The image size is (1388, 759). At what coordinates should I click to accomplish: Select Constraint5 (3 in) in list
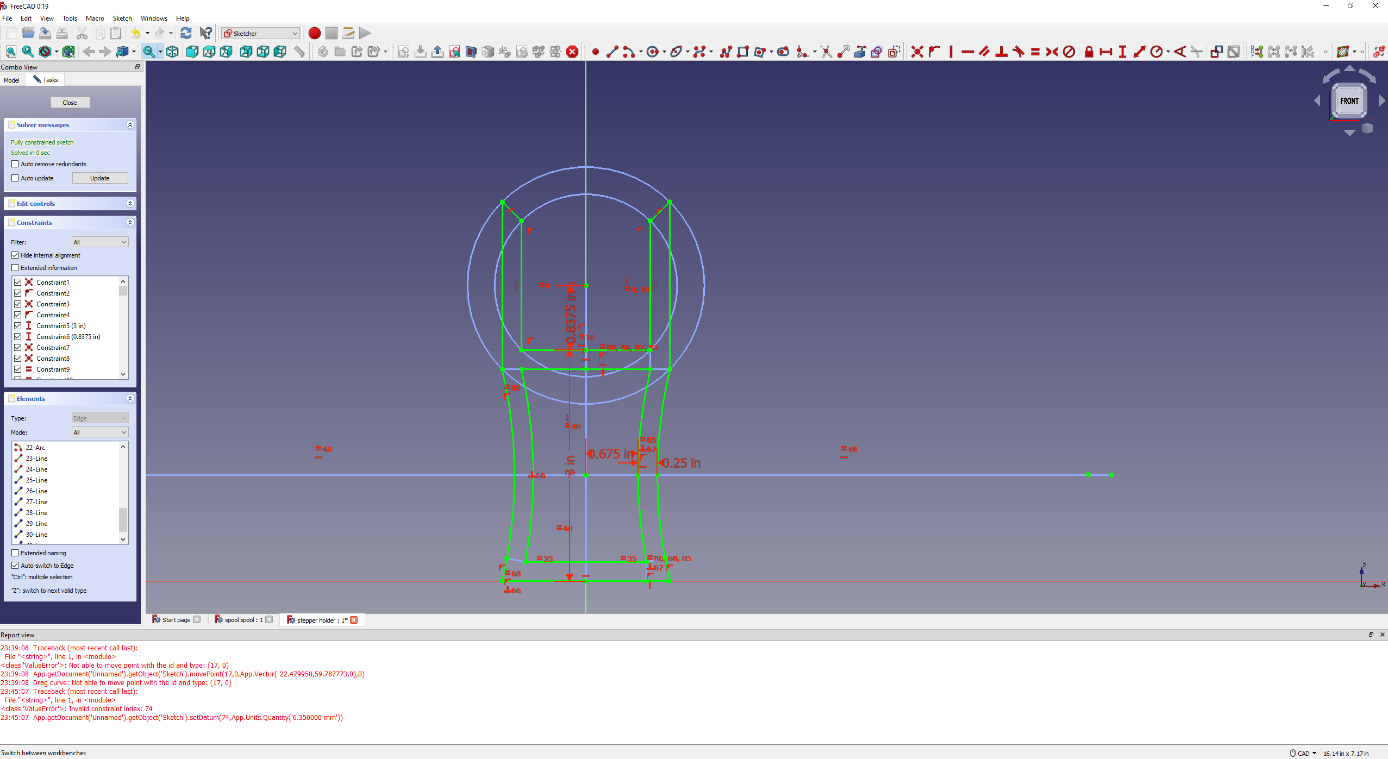[61, 326]
